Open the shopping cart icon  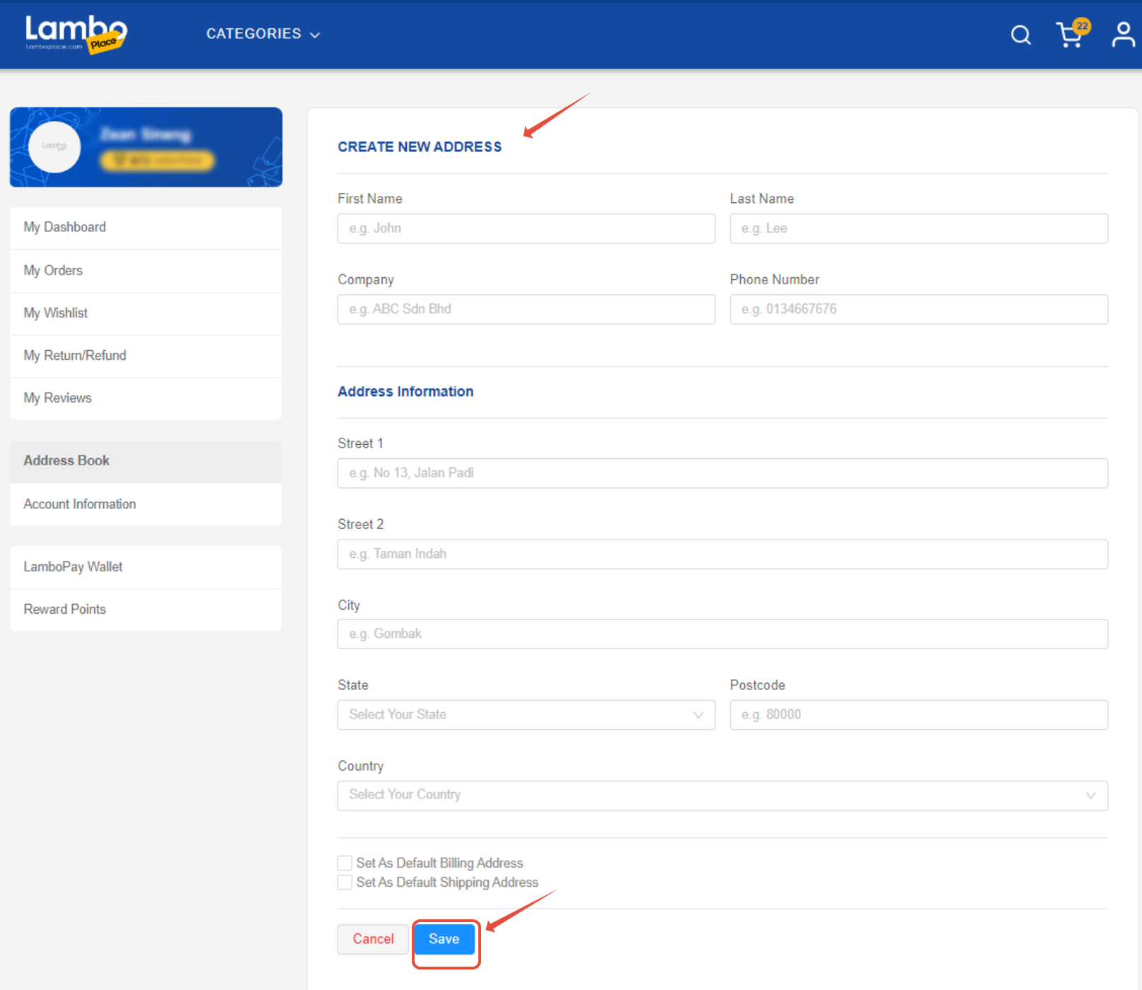click(1069, 35)
